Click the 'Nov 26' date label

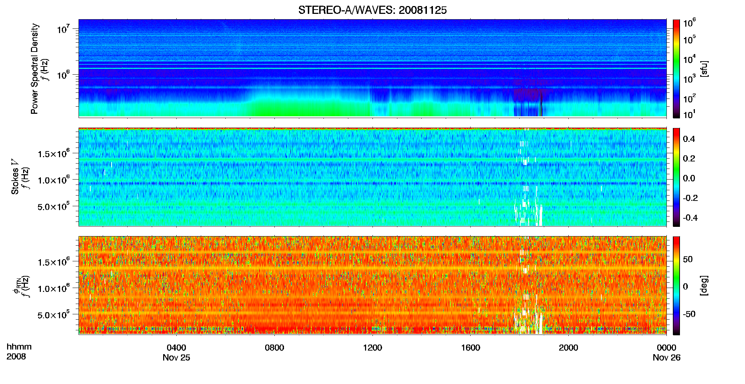coord(666,357)
